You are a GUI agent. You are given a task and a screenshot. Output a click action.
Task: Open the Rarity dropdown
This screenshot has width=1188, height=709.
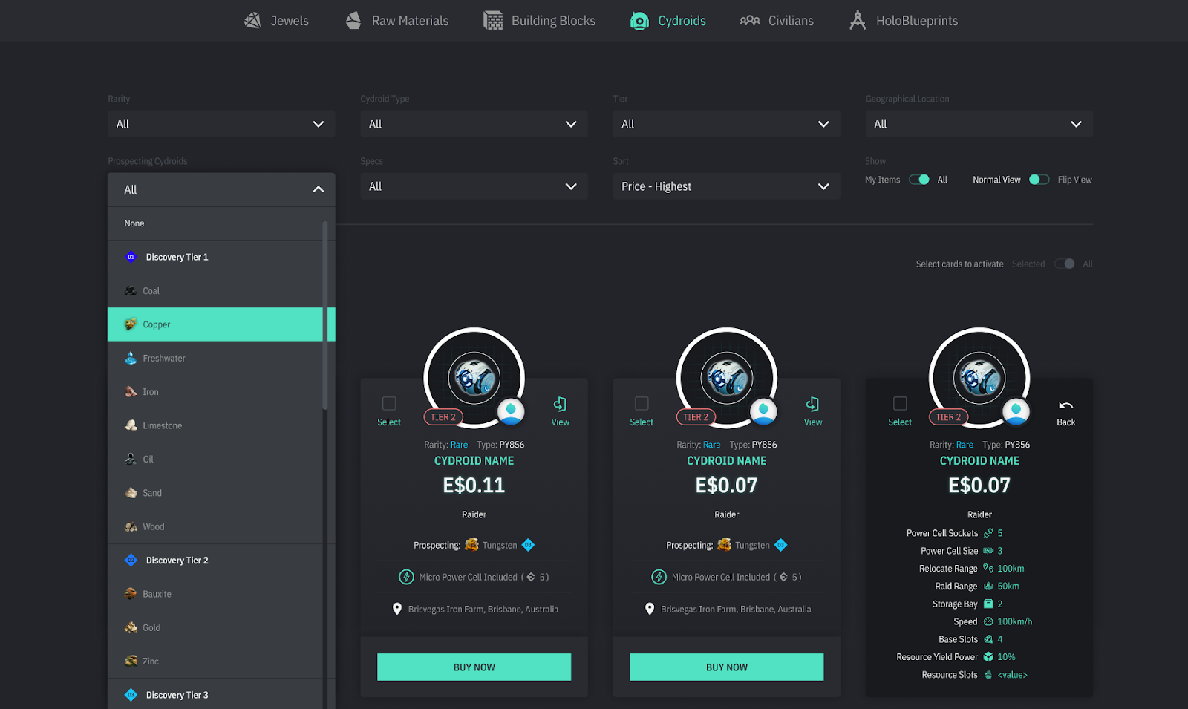click(221, 124)
